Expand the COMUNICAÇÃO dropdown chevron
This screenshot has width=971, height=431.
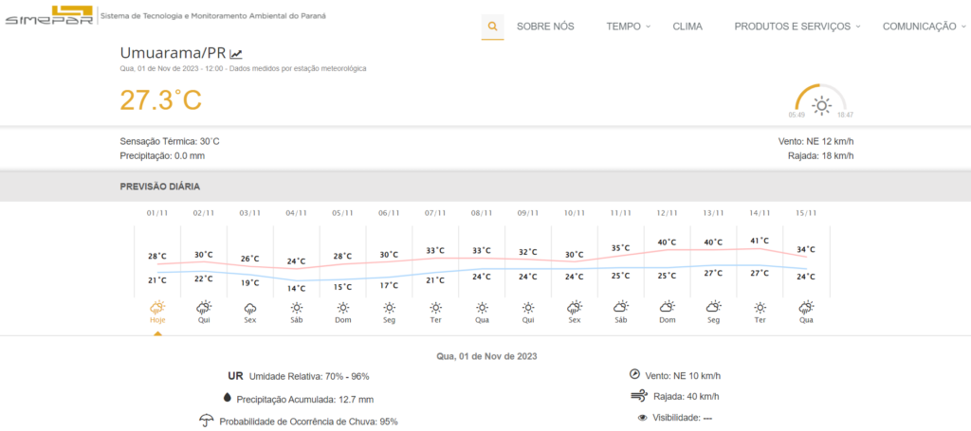[963, 27]
